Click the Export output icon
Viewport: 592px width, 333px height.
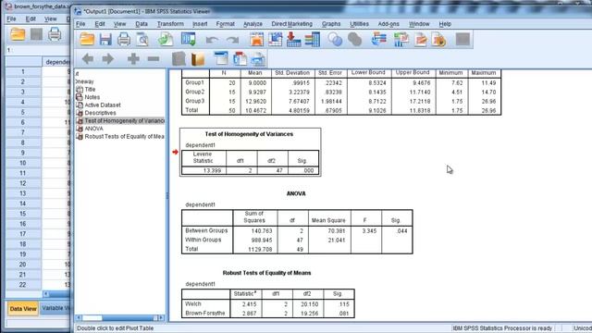tap(166, 39)
